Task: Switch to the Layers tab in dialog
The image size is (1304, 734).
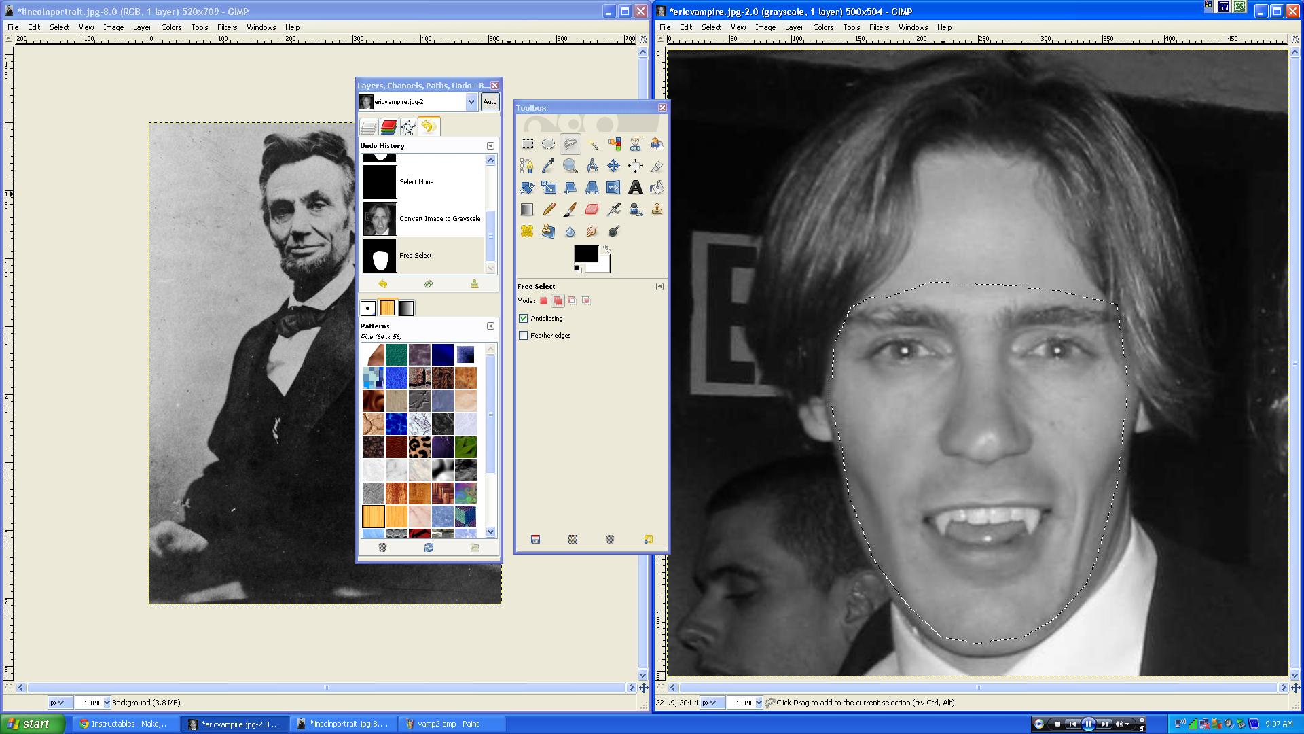Action: pos(369,126)
